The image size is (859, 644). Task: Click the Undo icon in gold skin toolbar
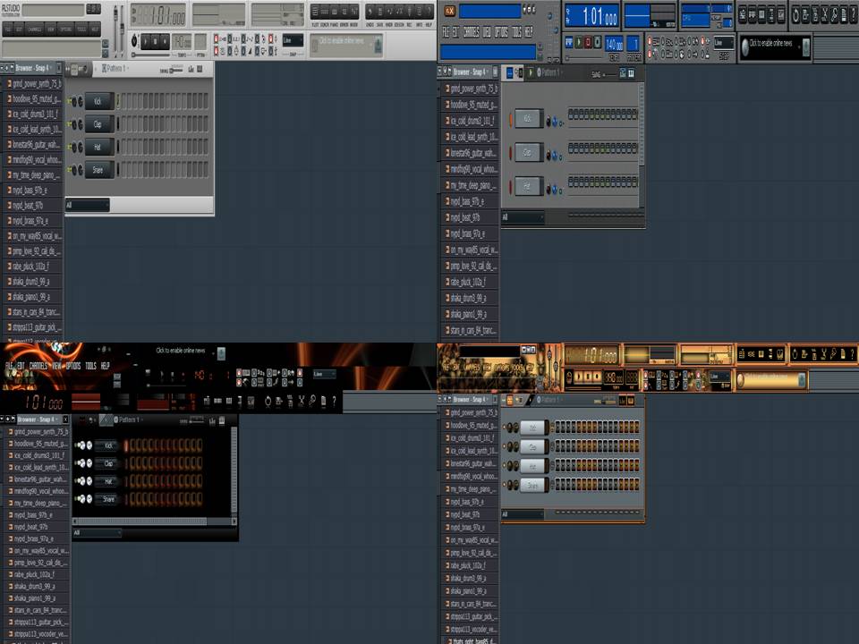click(x=795, y=354)
